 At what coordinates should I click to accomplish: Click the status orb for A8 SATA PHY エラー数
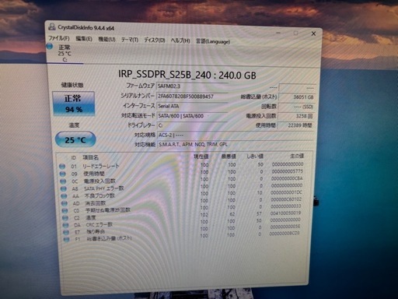coord(64,188)
